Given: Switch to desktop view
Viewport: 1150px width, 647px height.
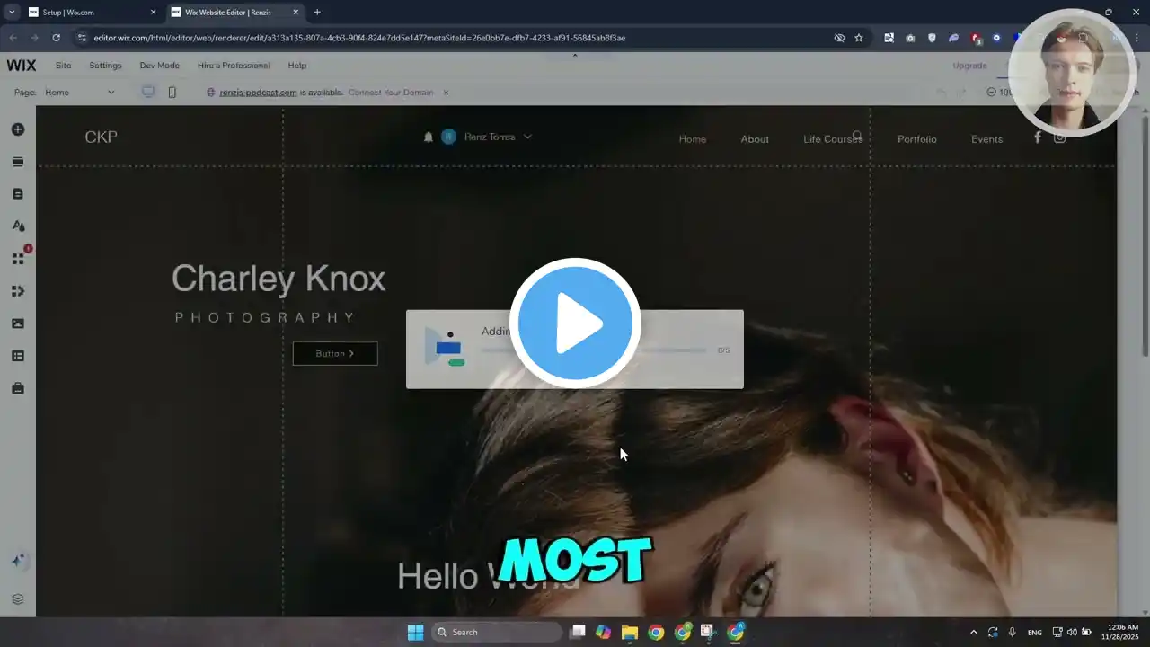Looking at the screenshot, I should (148, 92).
